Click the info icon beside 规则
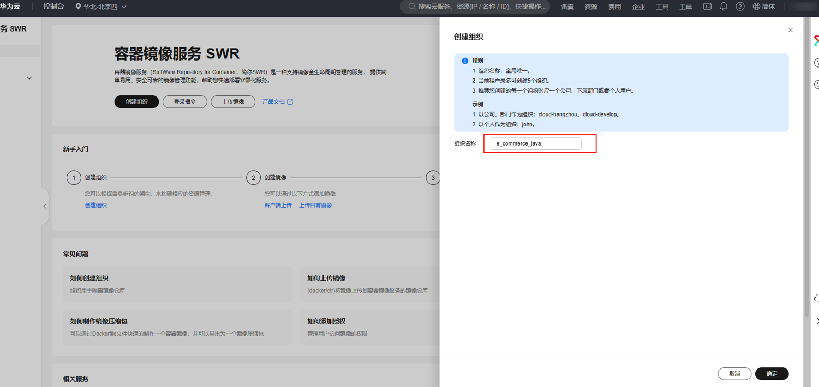 pos(465,61)
